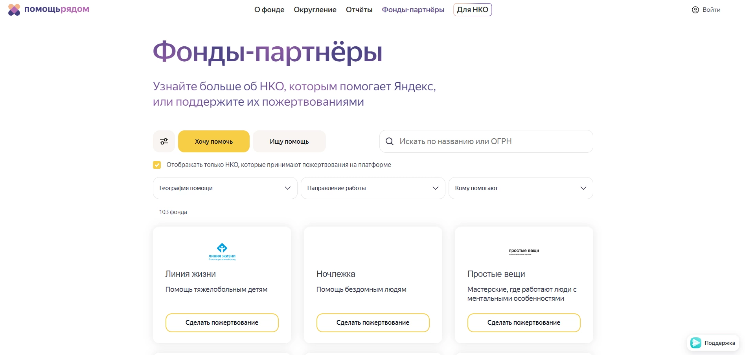Go to the Отчёты menu item

pyautogui.click(x=359, y=10)
